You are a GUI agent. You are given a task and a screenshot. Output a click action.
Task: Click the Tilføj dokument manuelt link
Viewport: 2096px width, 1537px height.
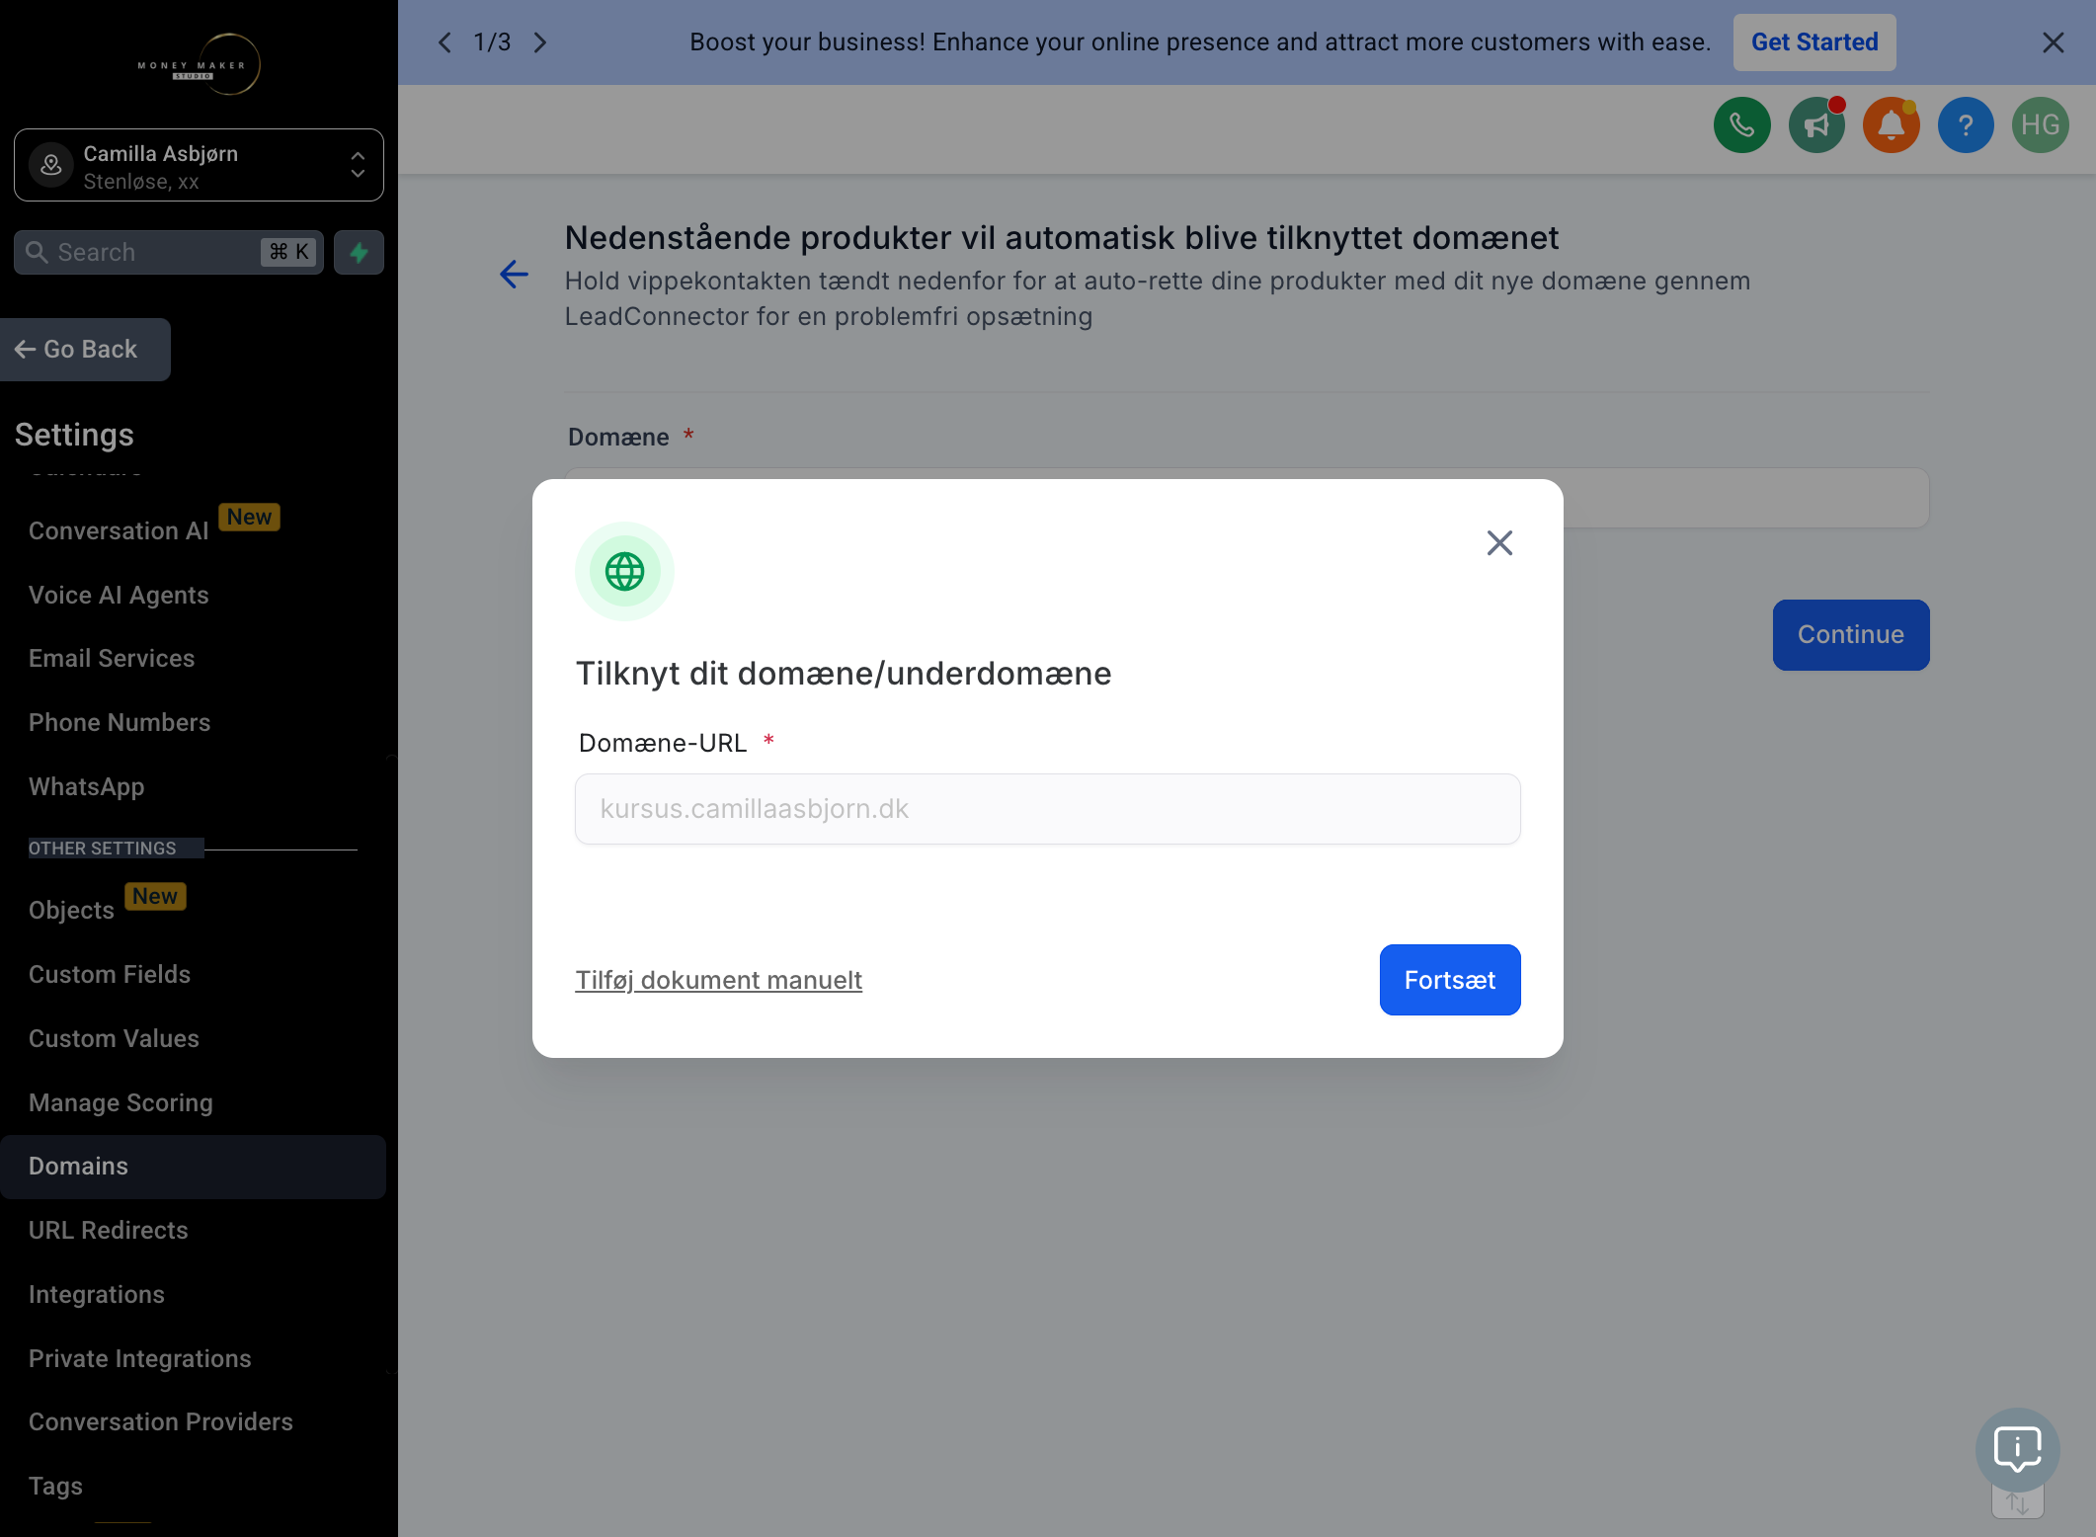pyautogui.click(x=718, y=980)
